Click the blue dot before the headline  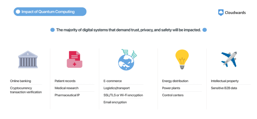52,30
